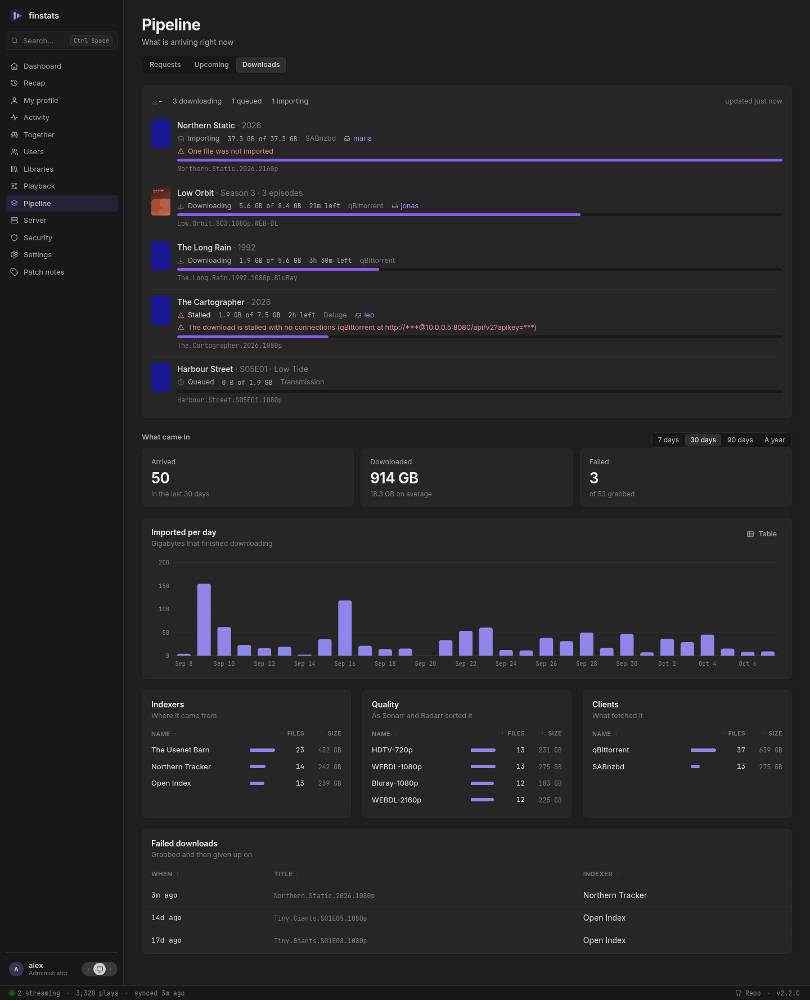Image resolution: width=810 pixels, height=1000 pixels.
Task: Sort Clients table by SIZE
Action: point(772,733)
